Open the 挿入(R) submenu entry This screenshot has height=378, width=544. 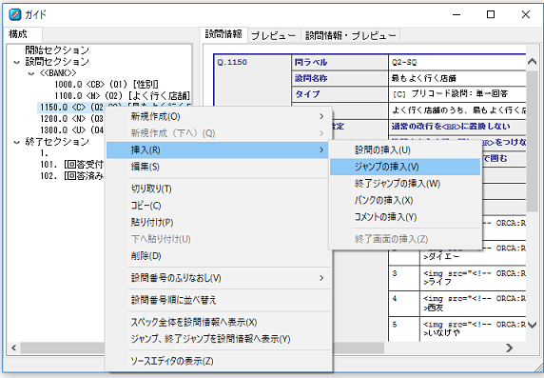(x=219, y=150)
